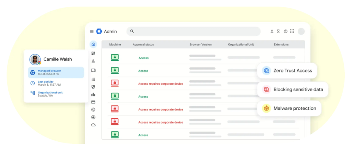
Task: Open the Reporting bar chart icon
Action: click(x=93, y=94)
